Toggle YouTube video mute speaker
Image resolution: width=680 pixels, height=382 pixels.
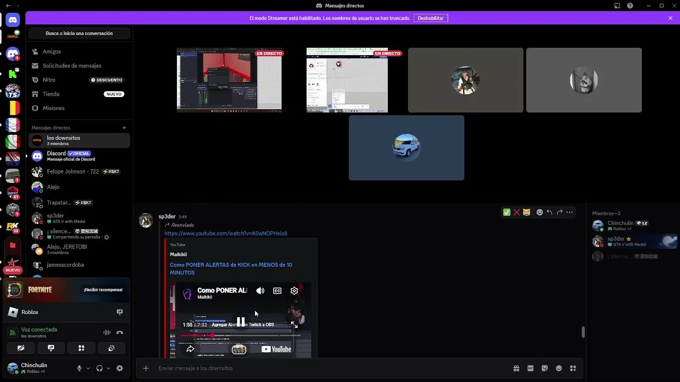click(x=260, y=291)
